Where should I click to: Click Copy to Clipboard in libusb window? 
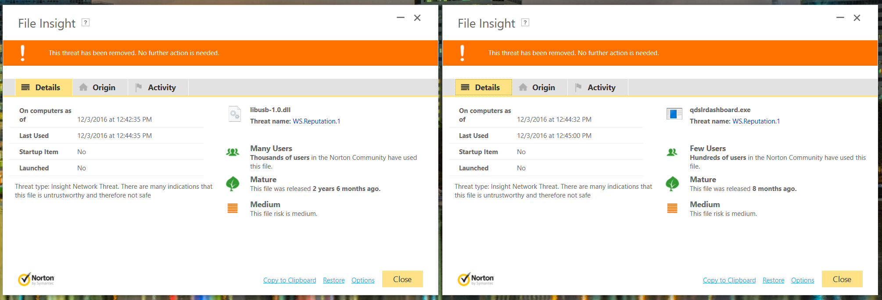click(290, 280)
